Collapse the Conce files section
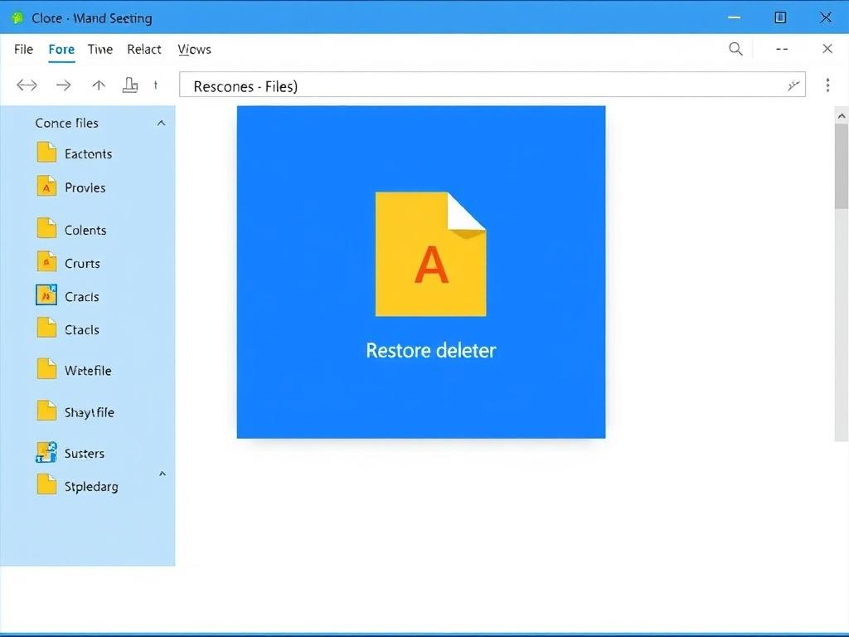 coord(161,123)
